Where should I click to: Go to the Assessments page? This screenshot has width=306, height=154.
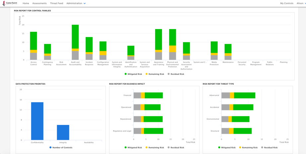tap(39, 3)
